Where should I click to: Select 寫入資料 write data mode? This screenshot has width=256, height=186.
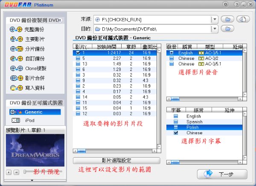pos(29,88)
